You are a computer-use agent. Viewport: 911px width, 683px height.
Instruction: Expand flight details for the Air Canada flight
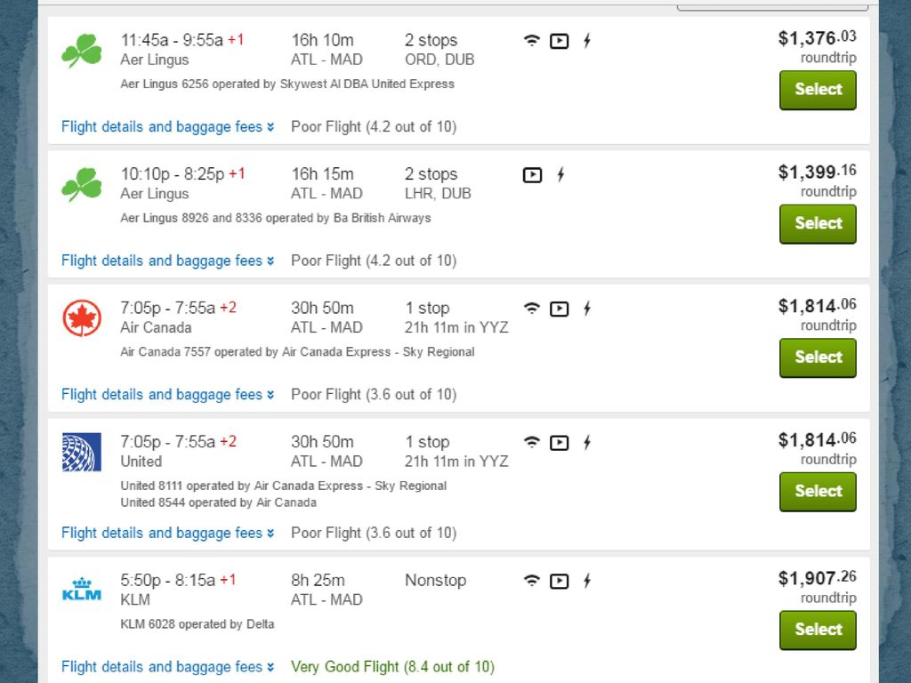(168, 394)
